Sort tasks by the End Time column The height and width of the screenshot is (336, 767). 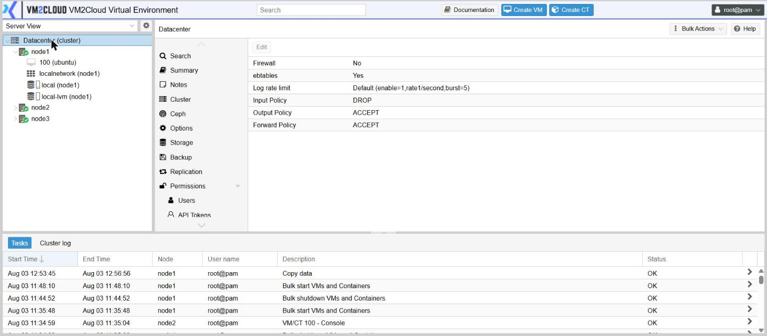[115, 259]
